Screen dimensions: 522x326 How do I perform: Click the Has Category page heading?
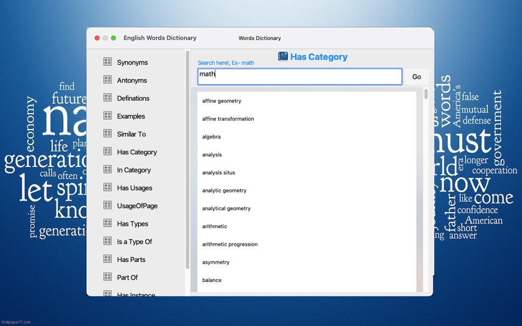point(319,57)
